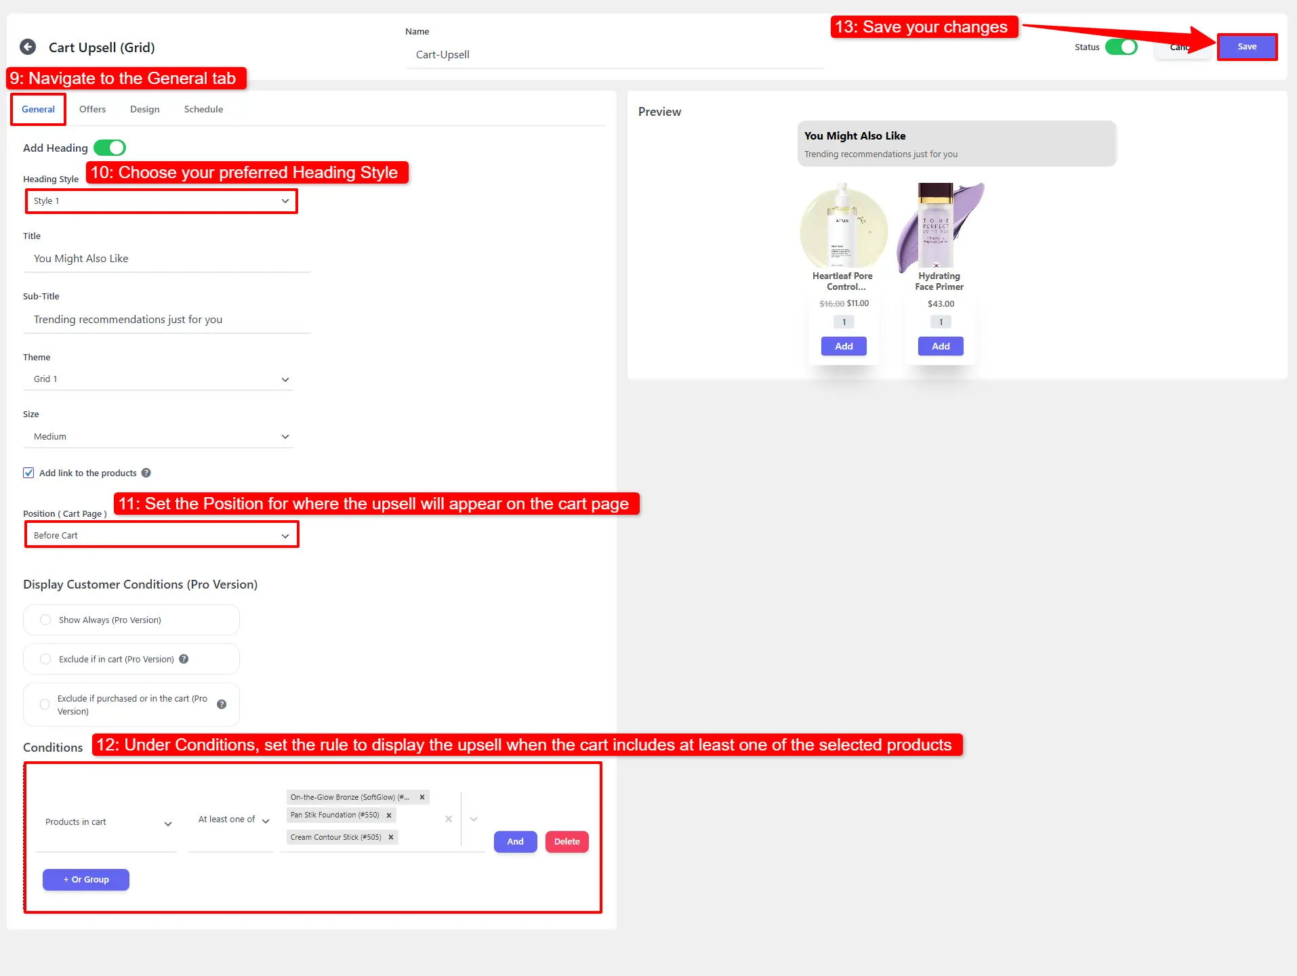1297x976 pixels.
Task: Switch to the Offers tab
Action: click(x=92, y=109)
